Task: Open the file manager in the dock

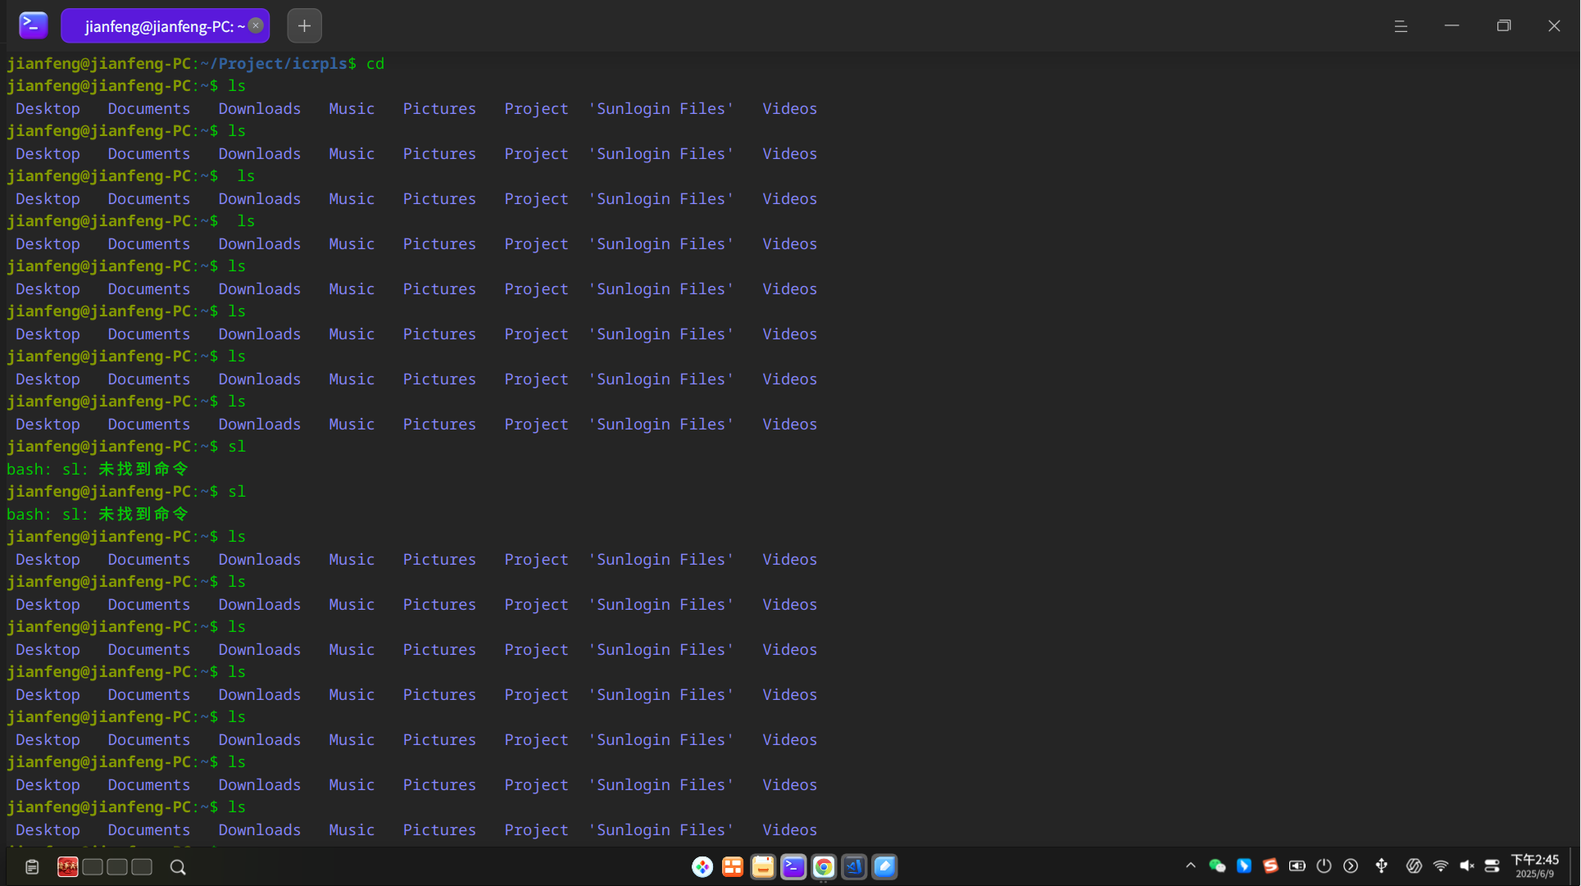Action: [x=763, y=867]
